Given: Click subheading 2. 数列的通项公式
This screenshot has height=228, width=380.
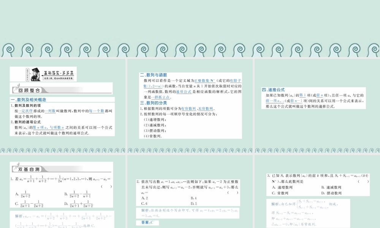Looking at the screenshot, I should (x=26, y=122).
